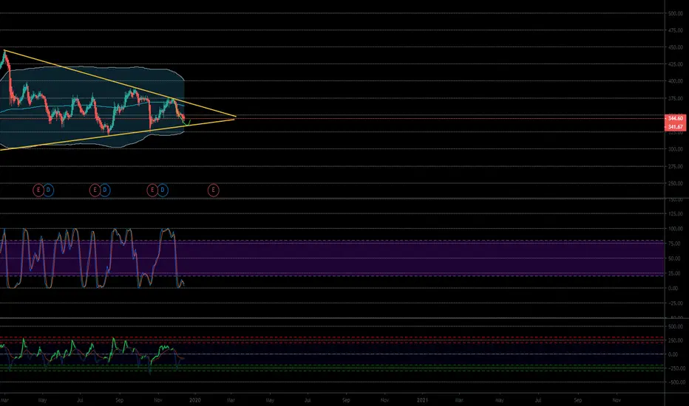This screenshot has width=689, height=406.
Task: Select the upper descending yellow trendline
Action: coord(120,83)
